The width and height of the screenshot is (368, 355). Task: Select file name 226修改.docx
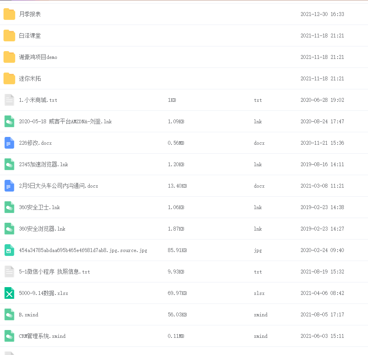click(x=35, y=143)
